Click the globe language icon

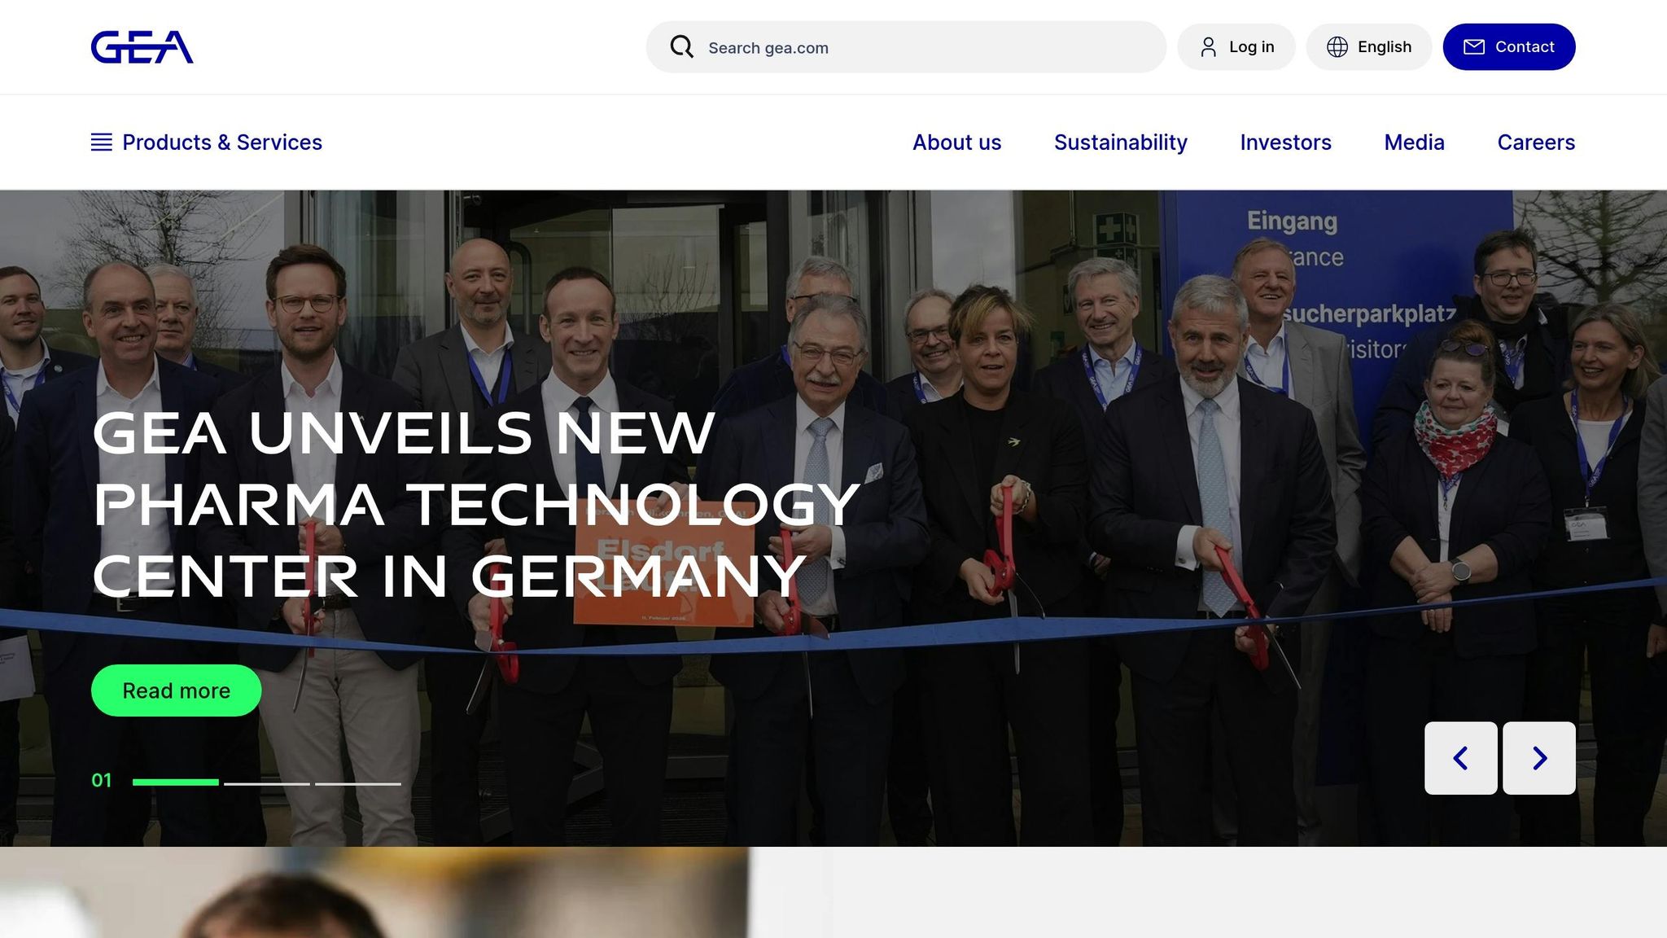point(1337,47)
